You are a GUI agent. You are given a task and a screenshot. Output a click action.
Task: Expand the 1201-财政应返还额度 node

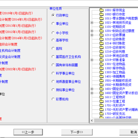click(92, 31)
